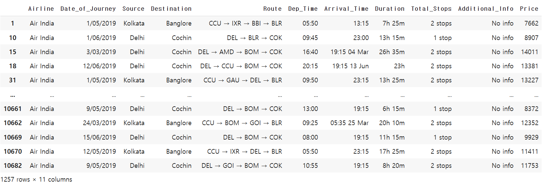Screen dimensions: 547x186
Task: Select the Source column header
Action: (x=133, y=9)
